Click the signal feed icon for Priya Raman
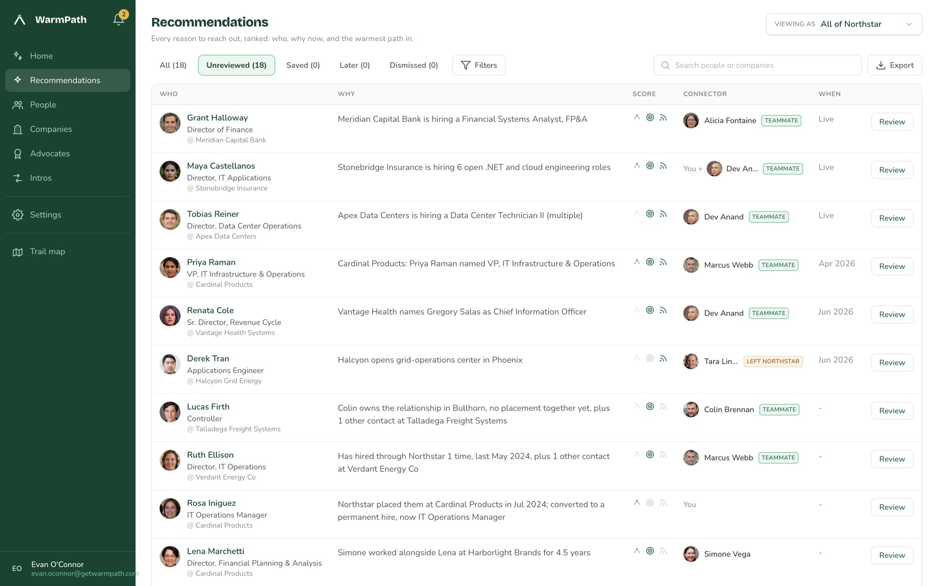 click(663, 262)
